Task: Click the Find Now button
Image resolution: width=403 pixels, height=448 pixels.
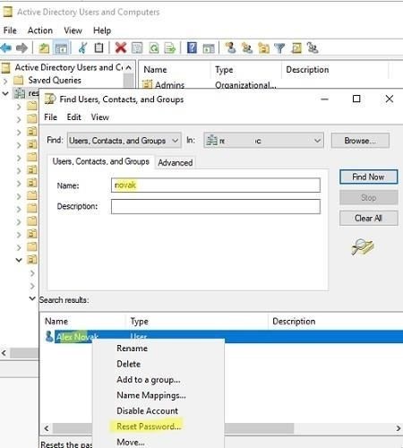Action: (368, 177)
